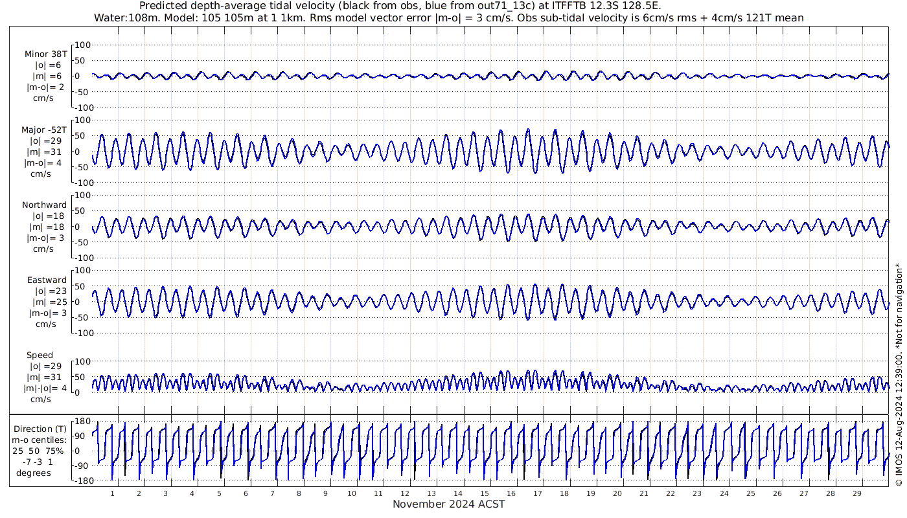Click the '-90' tick on Direction axis
Image resolution: width=907 pixels, height=518 pixels.
tap(81, 466)
